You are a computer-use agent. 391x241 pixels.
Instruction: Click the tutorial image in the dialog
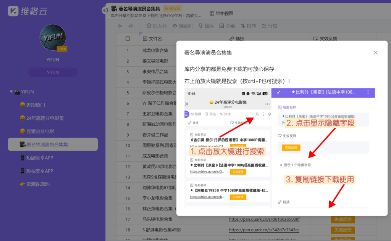pyautogui.click(x=280, y=148)
